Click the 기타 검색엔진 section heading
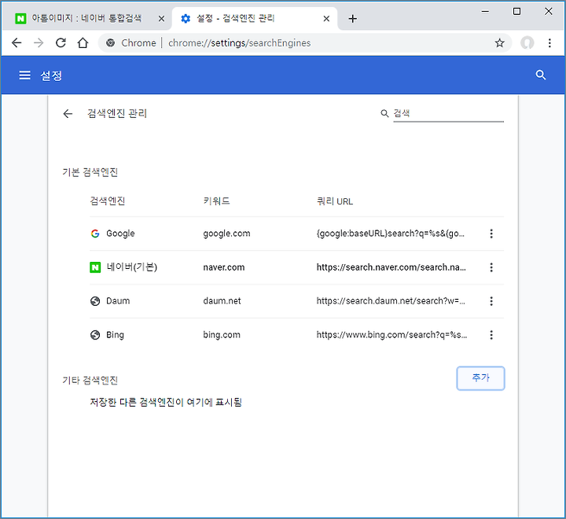The image size is (566, 519). pos(90,381)
